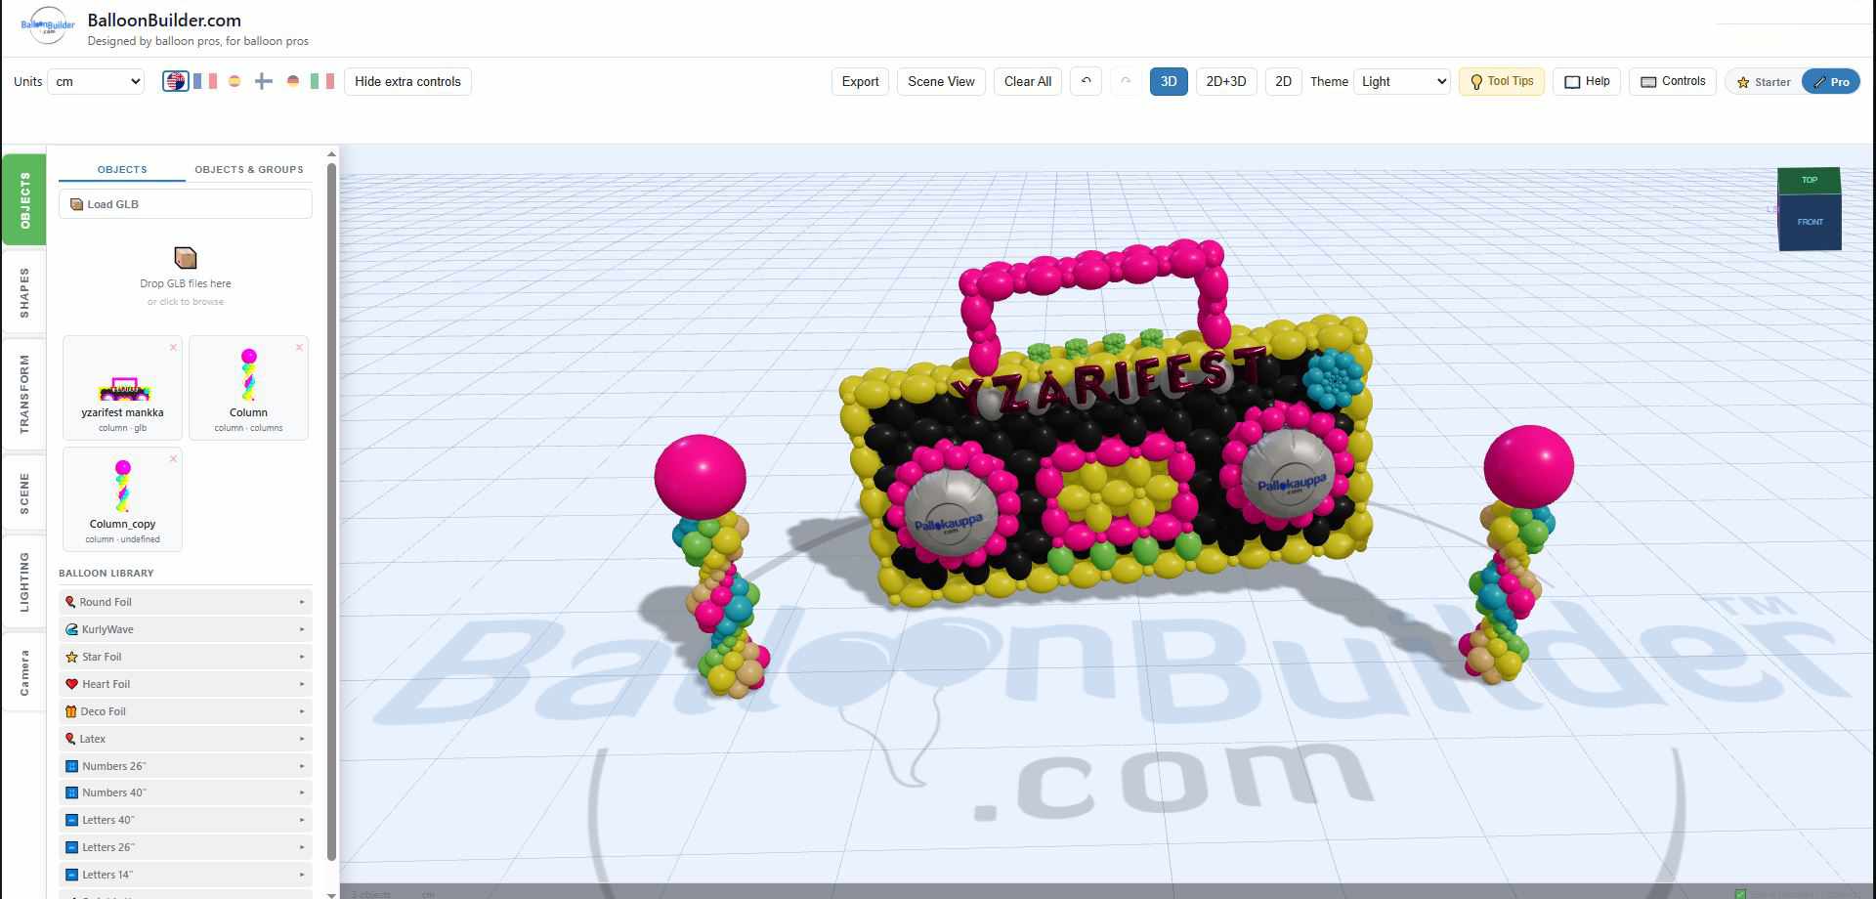Remove the Column object card
The width and height of the screenshot is (1876, 899).
(x=299, y=347)
